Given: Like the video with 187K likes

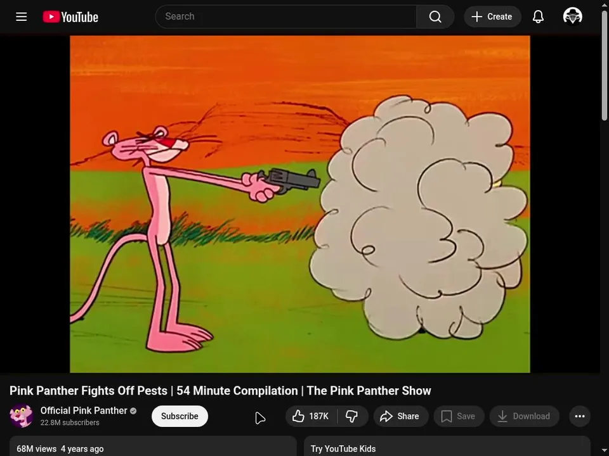Looking at the screenshot, I should pos(311,416).
